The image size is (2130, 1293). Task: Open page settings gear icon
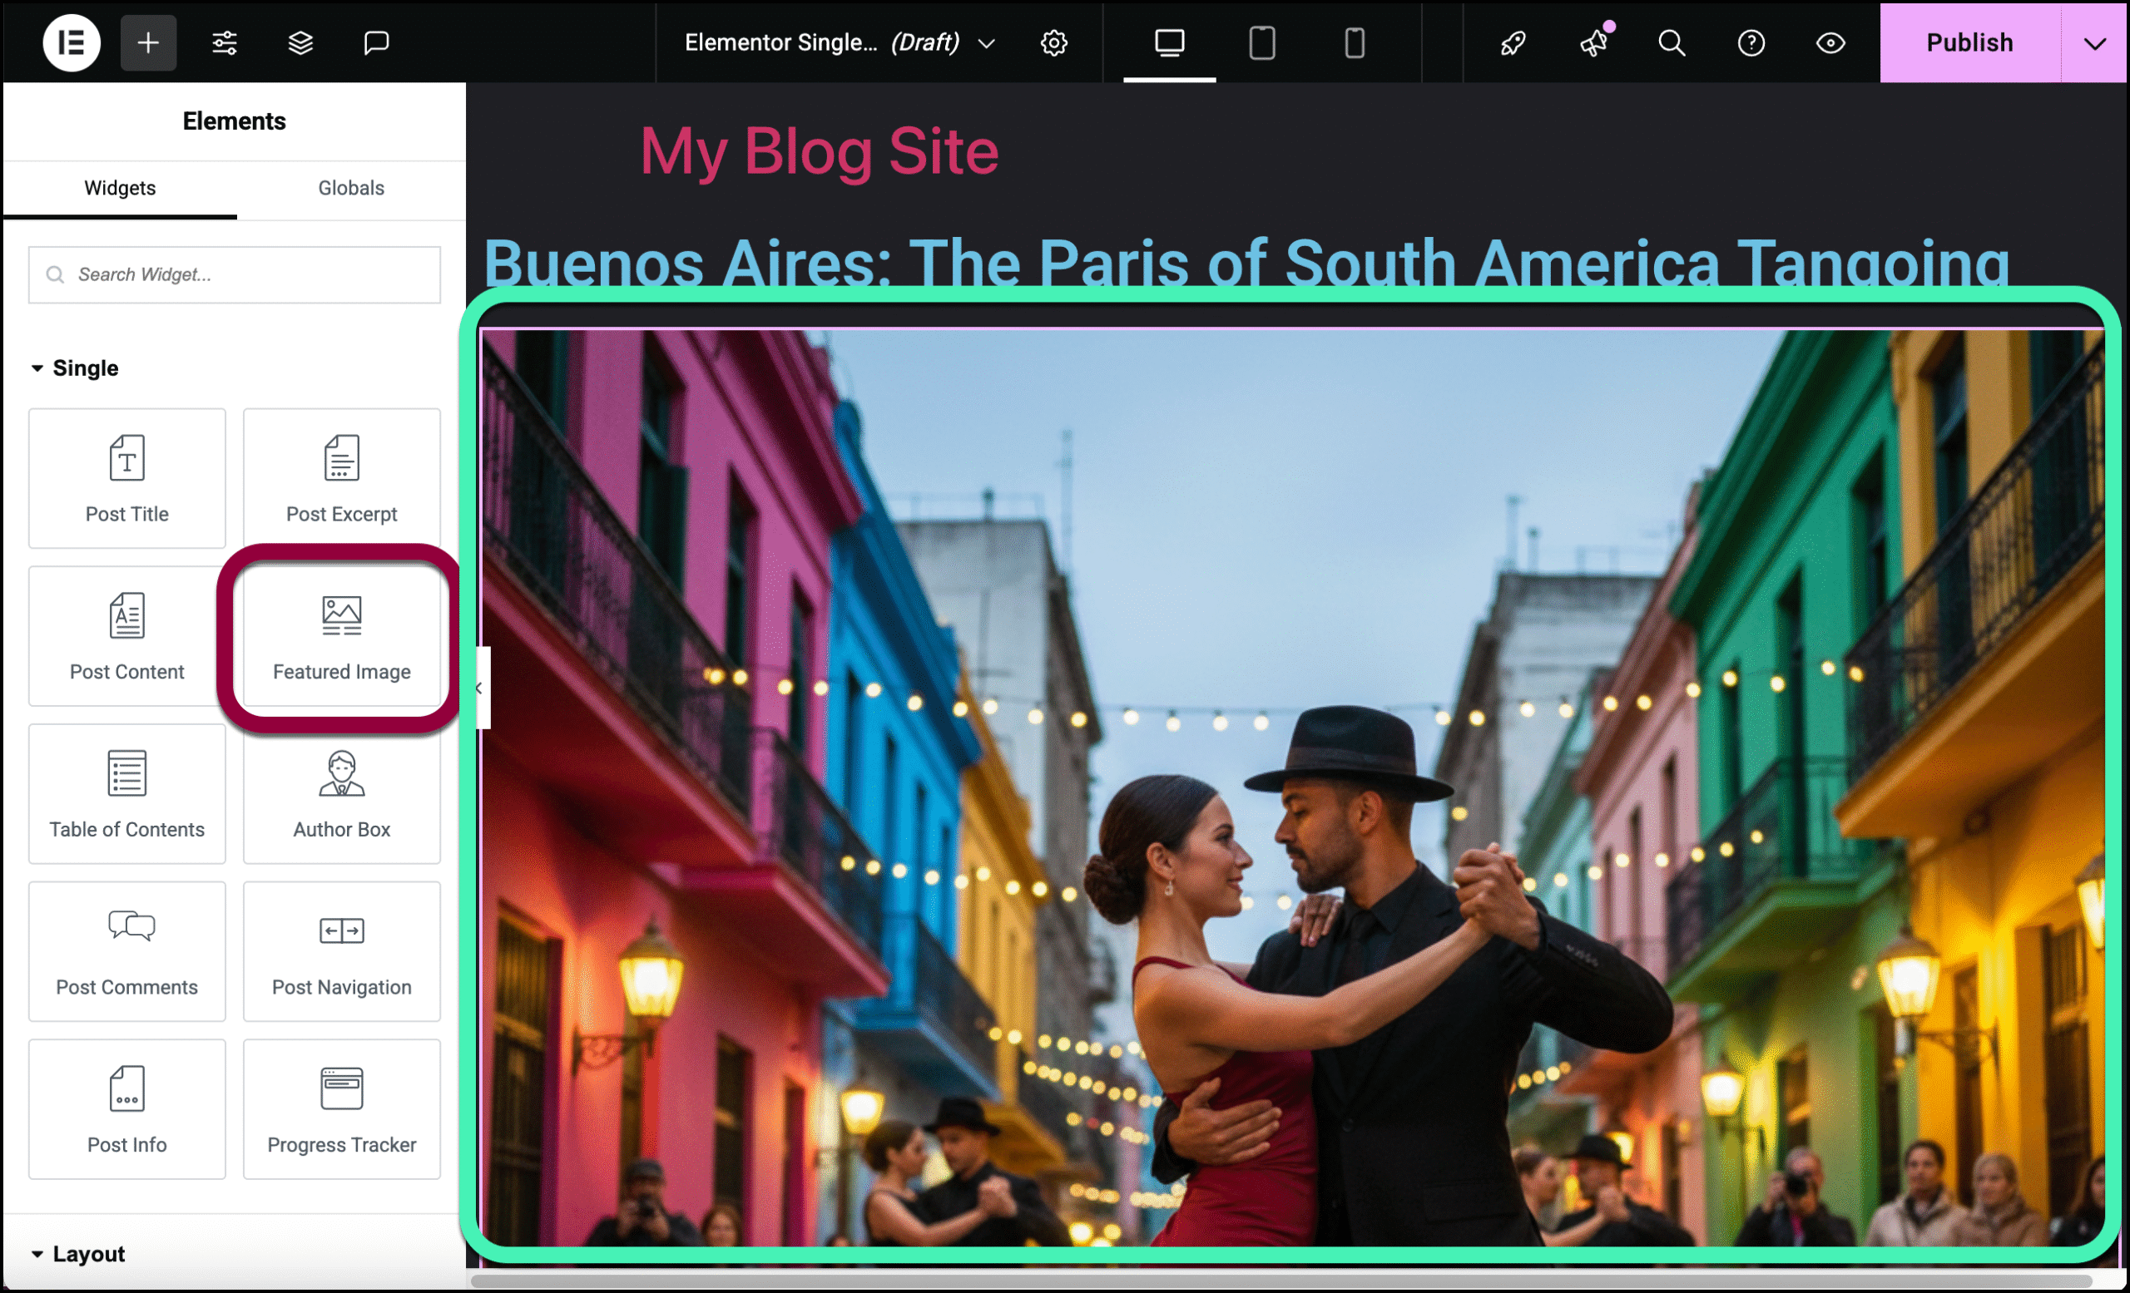pyautogui.click(x=1053, y=42)
